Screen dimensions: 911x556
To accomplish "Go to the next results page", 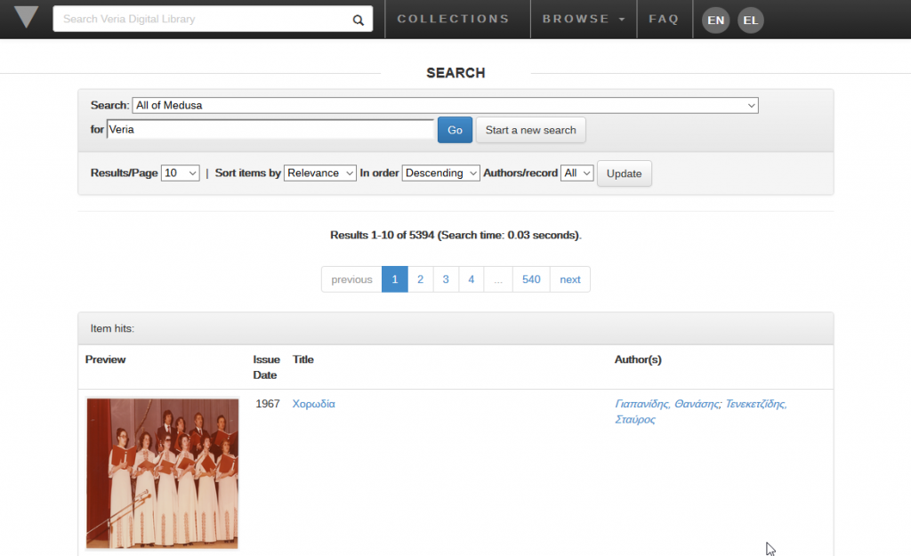I will (x=569, y=279).
